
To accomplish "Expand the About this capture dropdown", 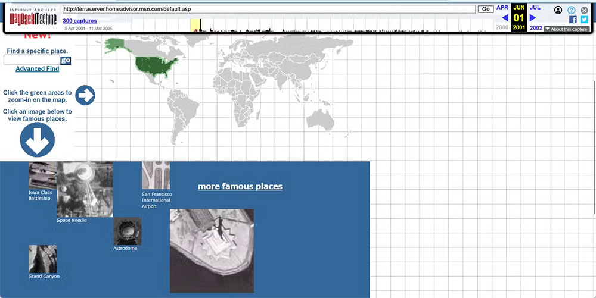I will [566, 29].
